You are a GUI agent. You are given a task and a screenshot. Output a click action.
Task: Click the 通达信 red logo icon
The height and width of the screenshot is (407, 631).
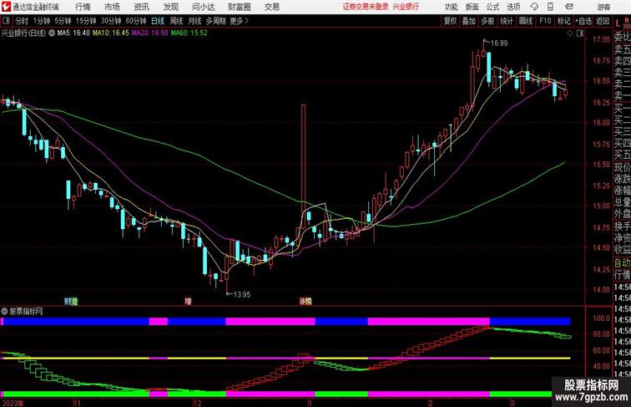6,7
